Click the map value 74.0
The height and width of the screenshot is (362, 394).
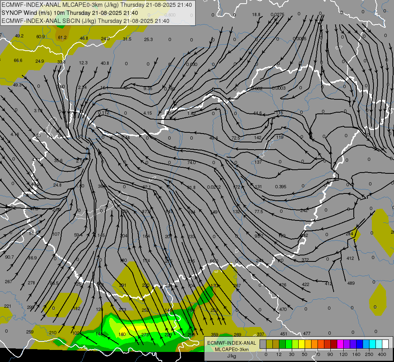192,162
